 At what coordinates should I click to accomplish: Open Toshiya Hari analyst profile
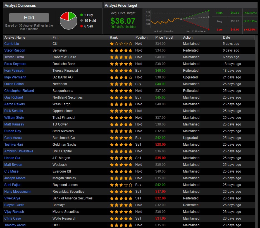pyautogui.click(x=13, y=145)
